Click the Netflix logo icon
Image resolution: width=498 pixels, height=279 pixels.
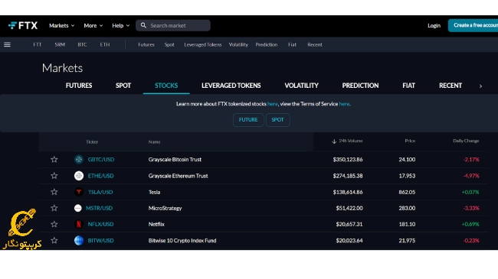point(79,224)
